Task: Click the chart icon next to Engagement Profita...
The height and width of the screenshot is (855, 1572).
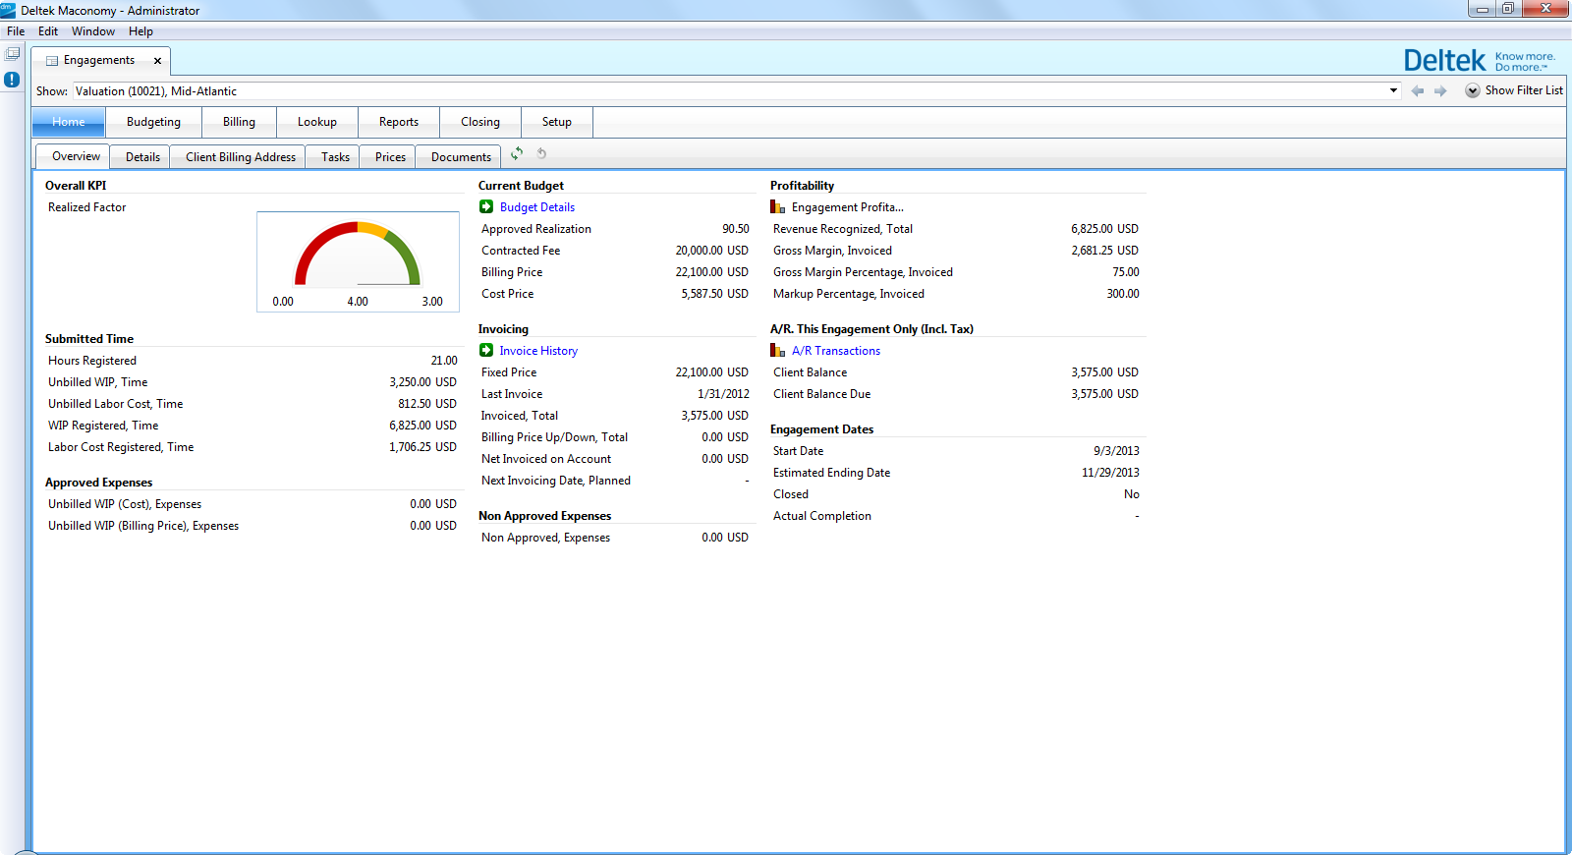Action: tap(777, 207)
